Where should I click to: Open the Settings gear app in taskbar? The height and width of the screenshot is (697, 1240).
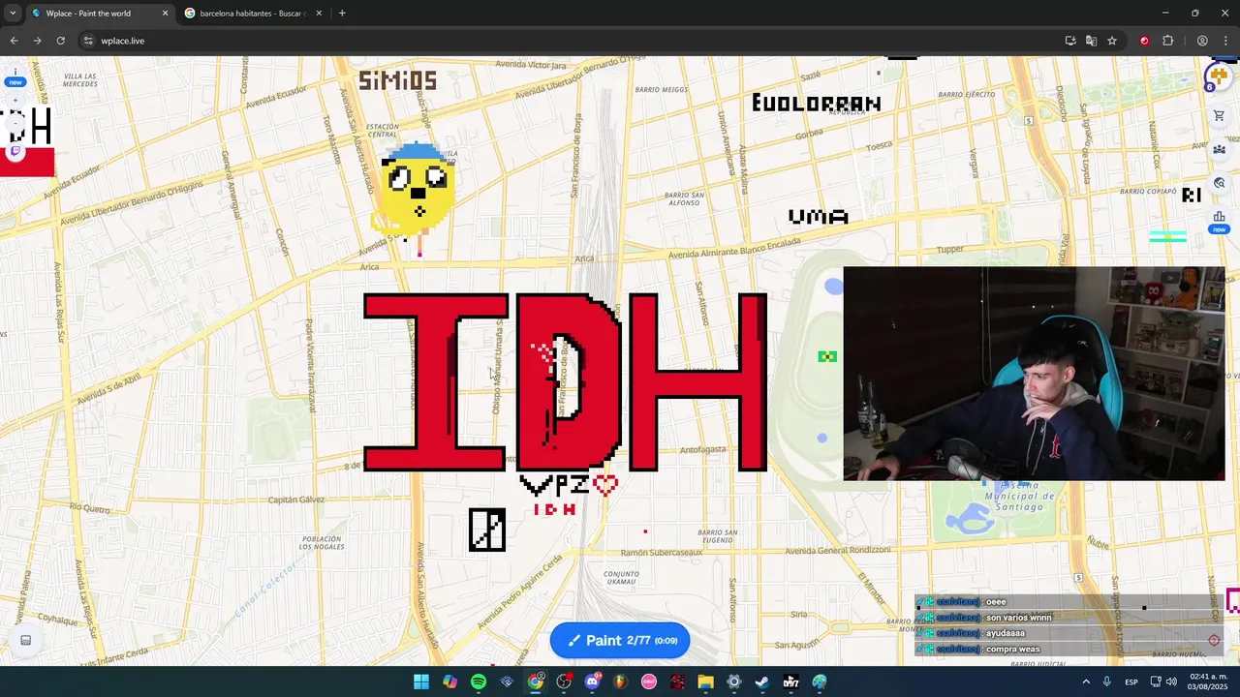coord(734,682)
